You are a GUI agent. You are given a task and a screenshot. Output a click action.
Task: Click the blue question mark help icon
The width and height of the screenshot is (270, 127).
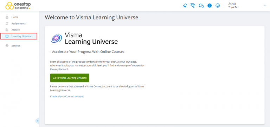[x=210, y=6]
